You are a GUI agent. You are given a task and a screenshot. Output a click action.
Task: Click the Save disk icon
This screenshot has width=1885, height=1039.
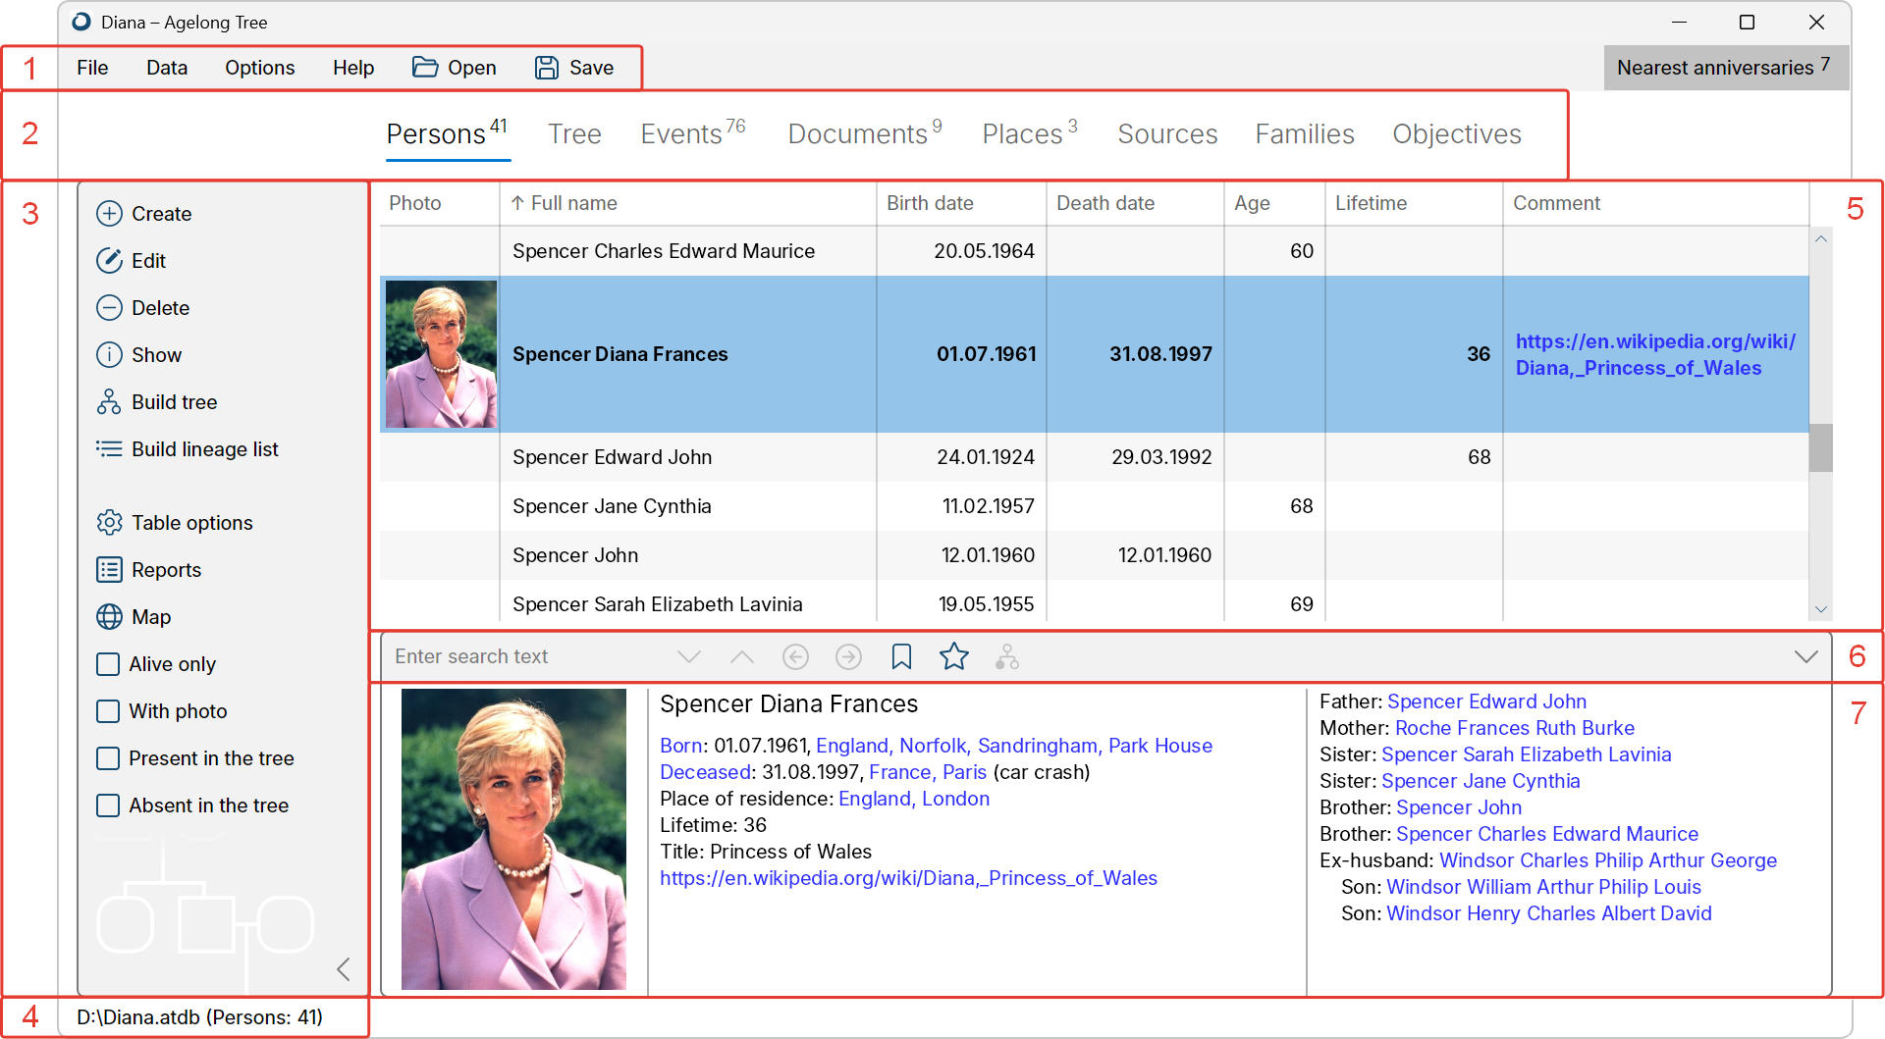[546, 68]
